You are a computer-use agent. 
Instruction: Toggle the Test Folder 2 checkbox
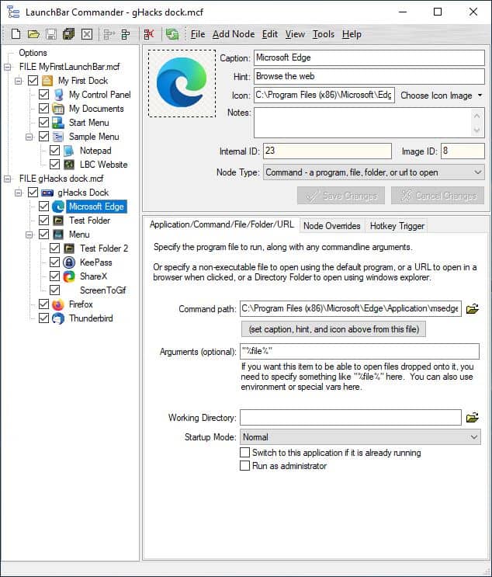(54, 249)
